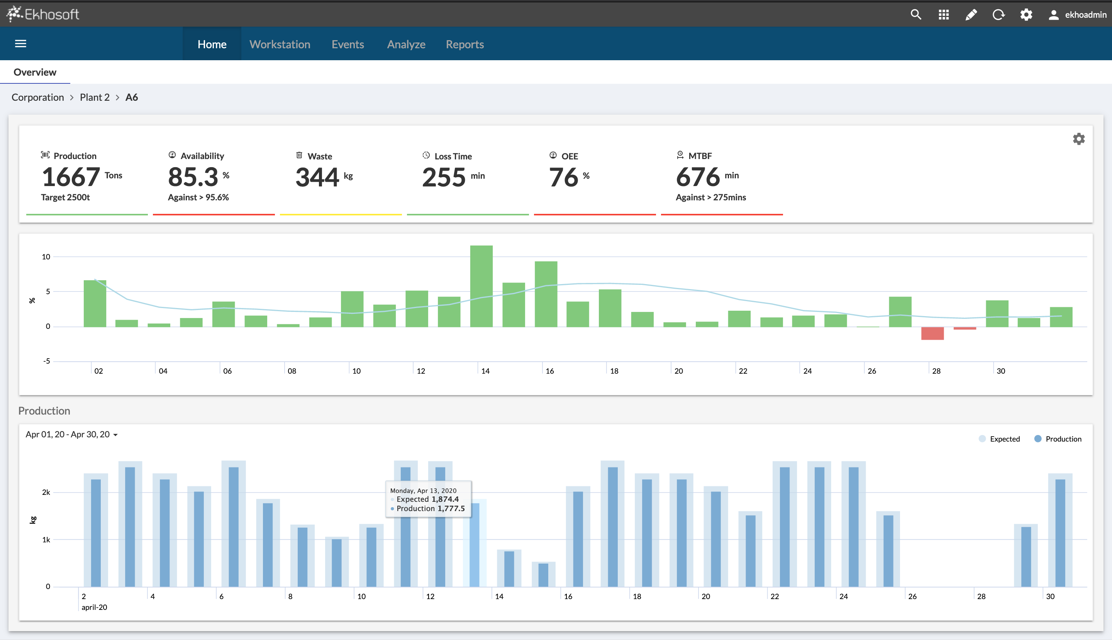
Task: Toggle the sidebar hamburger menu
Action: (x=21, y=43)
